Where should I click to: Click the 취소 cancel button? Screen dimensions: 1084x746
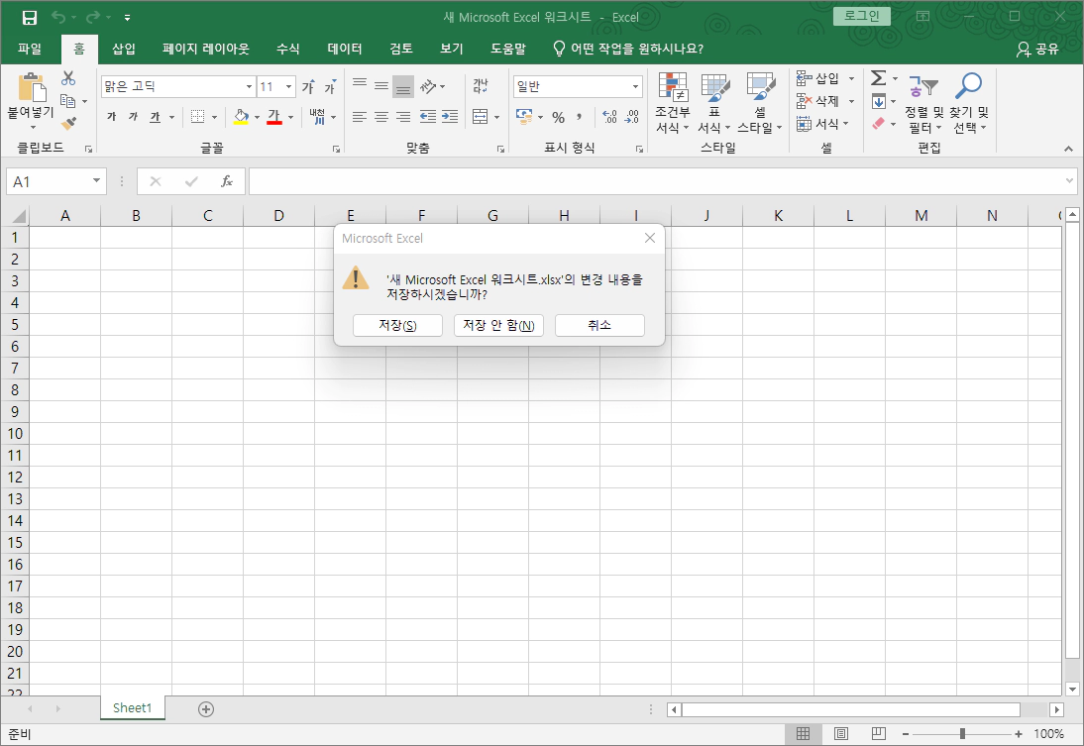tap(599, 326)
